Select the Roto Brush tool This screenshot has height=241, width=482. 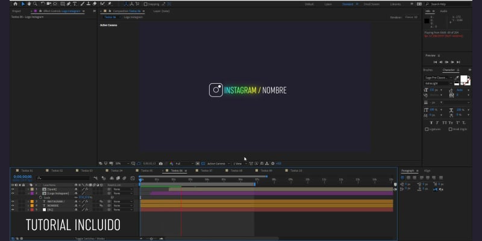tap(102, 4)
